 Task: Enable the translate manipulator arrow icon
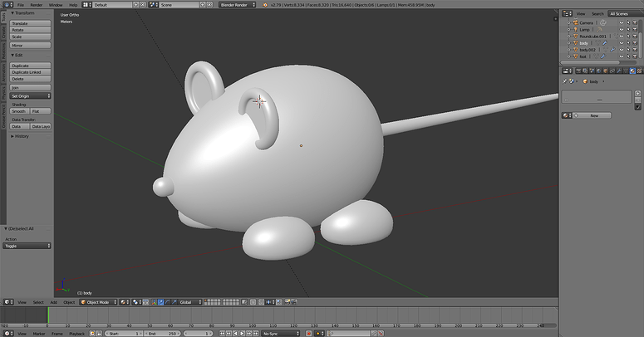160,302
